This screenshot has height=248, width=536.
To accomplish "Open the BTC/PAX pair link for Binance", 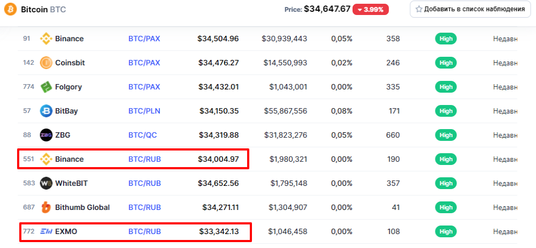I will tap(144, 39).
